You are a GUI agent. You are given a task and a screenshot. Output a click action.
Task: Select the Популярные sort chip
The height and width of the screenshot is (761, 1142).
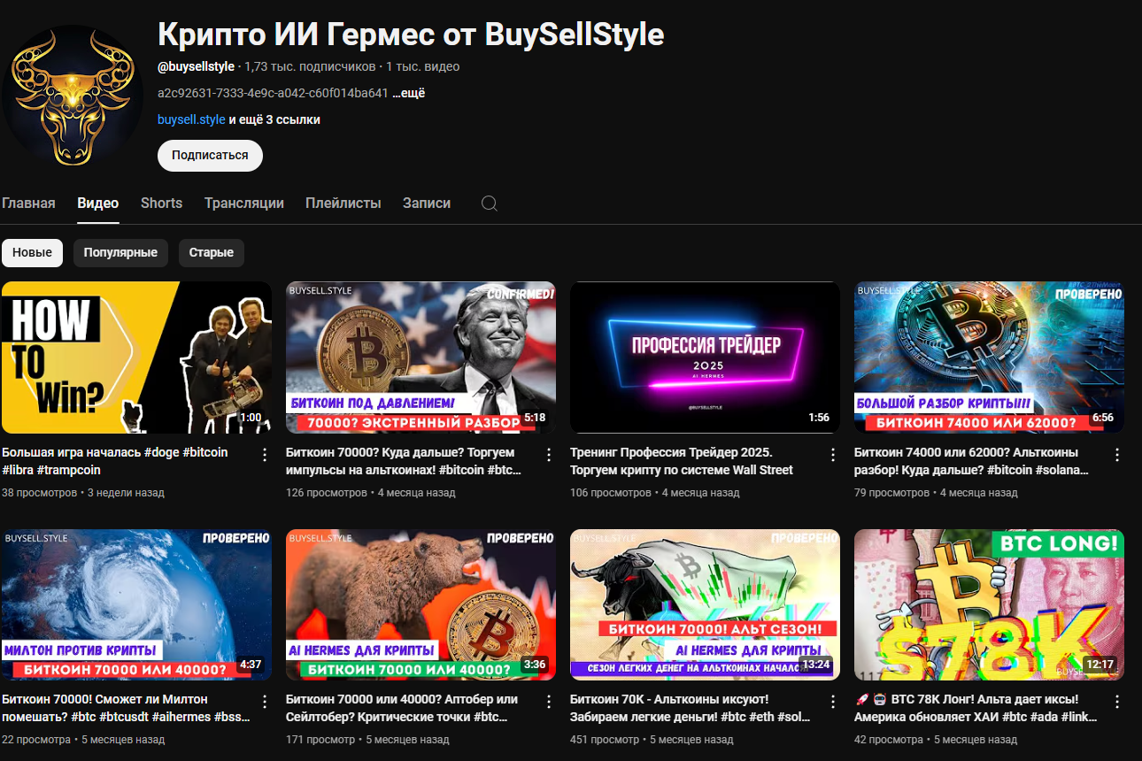120,252
